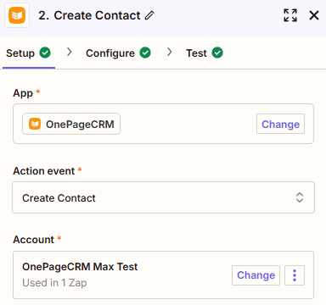Click chevron between Configure and Test
Image resolution: width=326 pixels, height=305 pixels.
pos(169,52)
